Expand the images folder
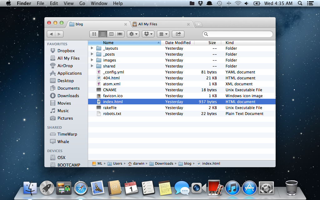 pyautogui.click(x=92, y=60)
